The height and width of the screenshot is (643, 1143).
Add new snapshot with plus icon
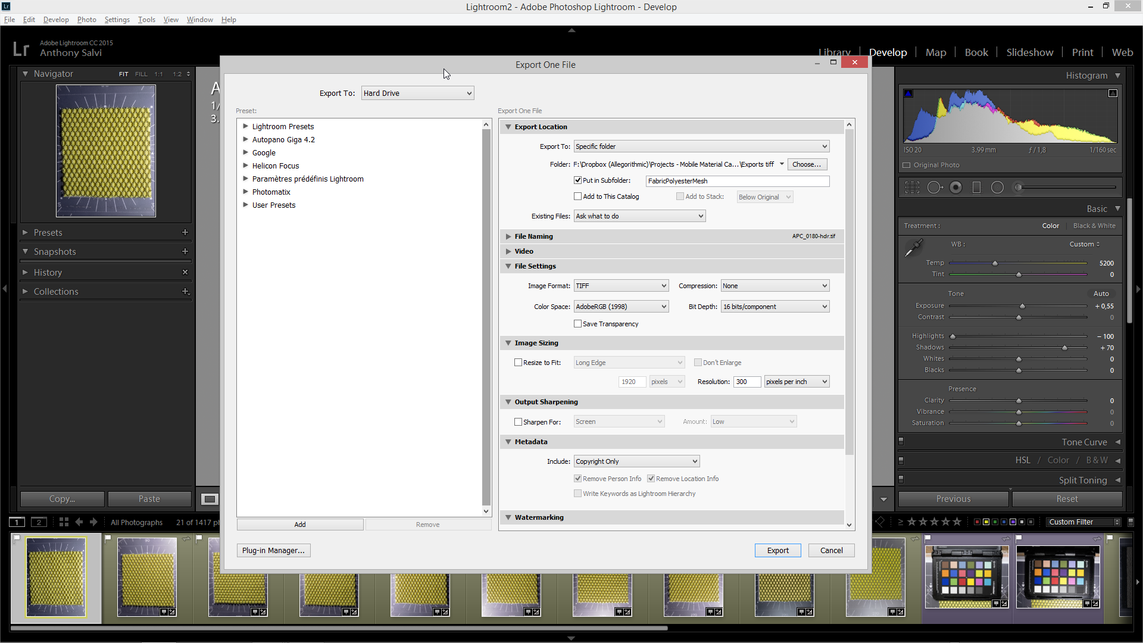(x=185, y=251)
